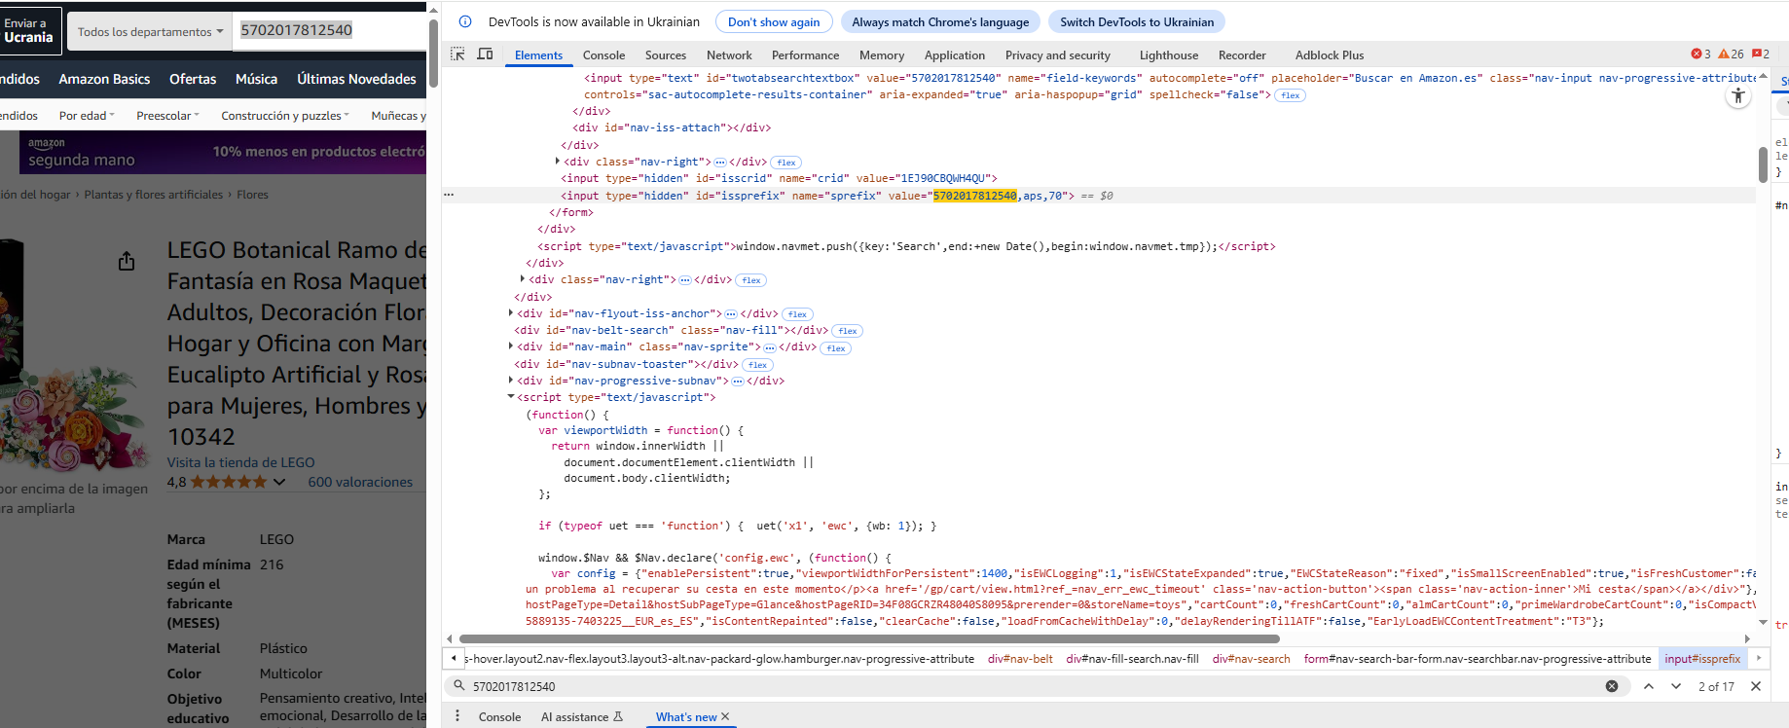Expand the ellipsis in the nav-flyout-iss-anchor div
Screen dimensions: 1789x728
pos(731,314)
